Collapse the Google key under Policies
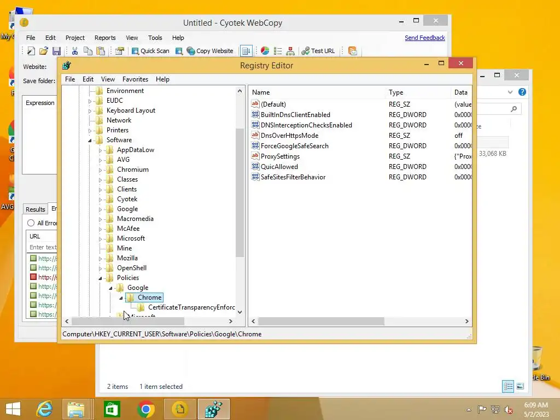 tap(110, 288)
